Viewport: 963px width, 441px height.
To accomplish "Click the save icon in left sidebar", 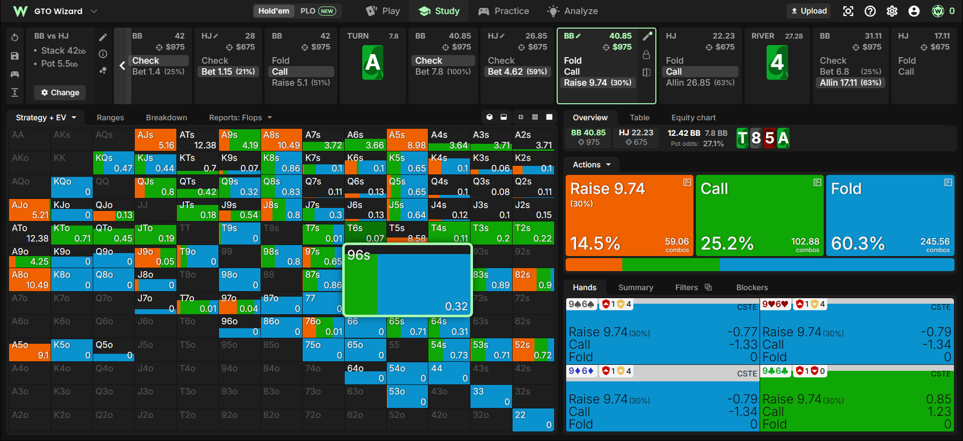I will pyautogui.click(x=15, y=56).
